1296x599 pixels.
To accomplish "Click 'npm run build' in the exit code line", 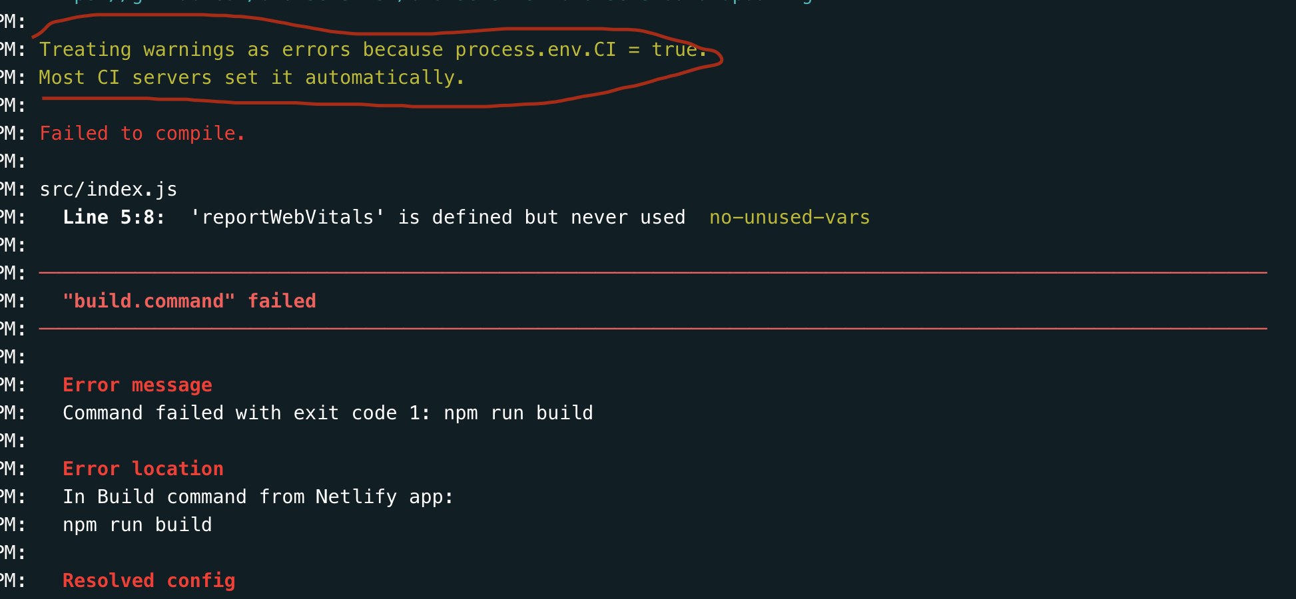I will pyautogui.click(x=518, y=413).
